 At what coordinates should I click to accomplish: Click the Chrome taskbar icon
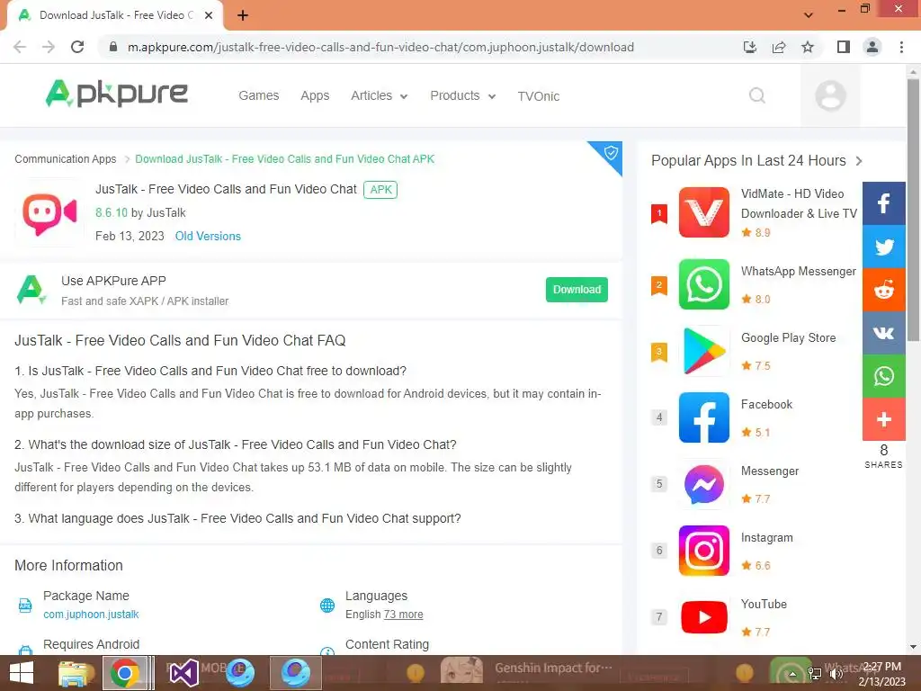pos(125,673)
